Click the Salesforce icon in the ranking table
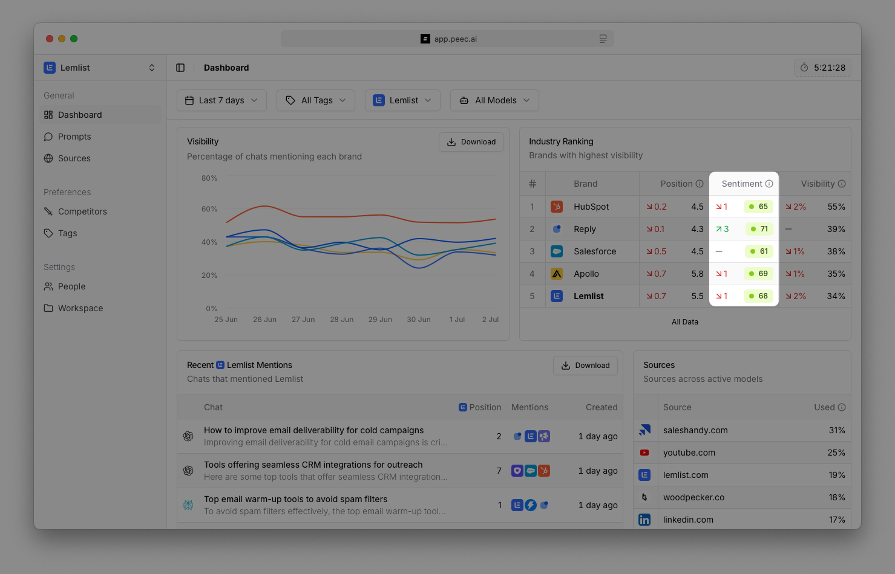The image size is (895, 574). (556, 251)
